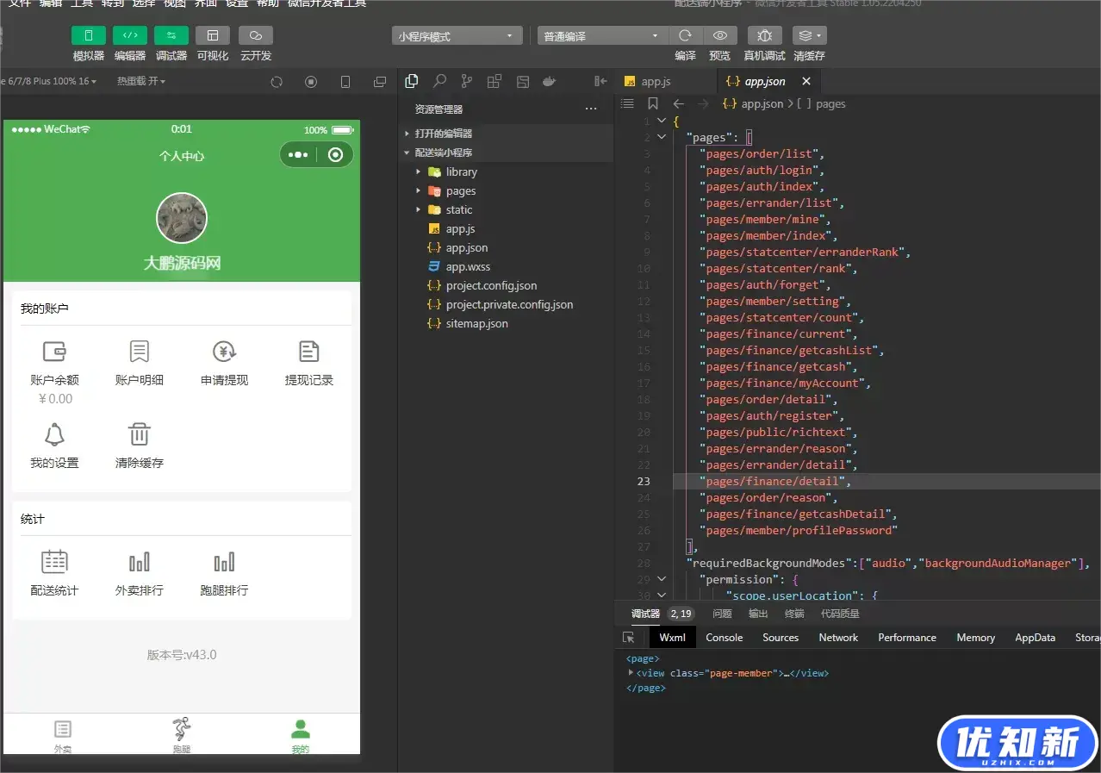This screenshot has height=773, width=1101.
Task: Open 预览 preview eye icon
Action: (719, 35)
